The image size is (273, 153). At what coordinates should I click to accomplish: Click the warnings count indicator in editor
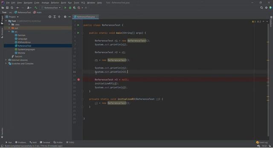(256, 22)
